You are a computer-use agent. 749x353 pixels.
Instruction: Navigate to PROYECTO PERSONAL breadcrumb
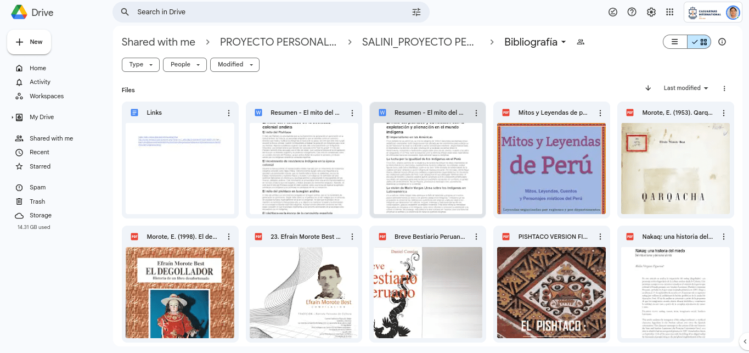tap(278, 42)
